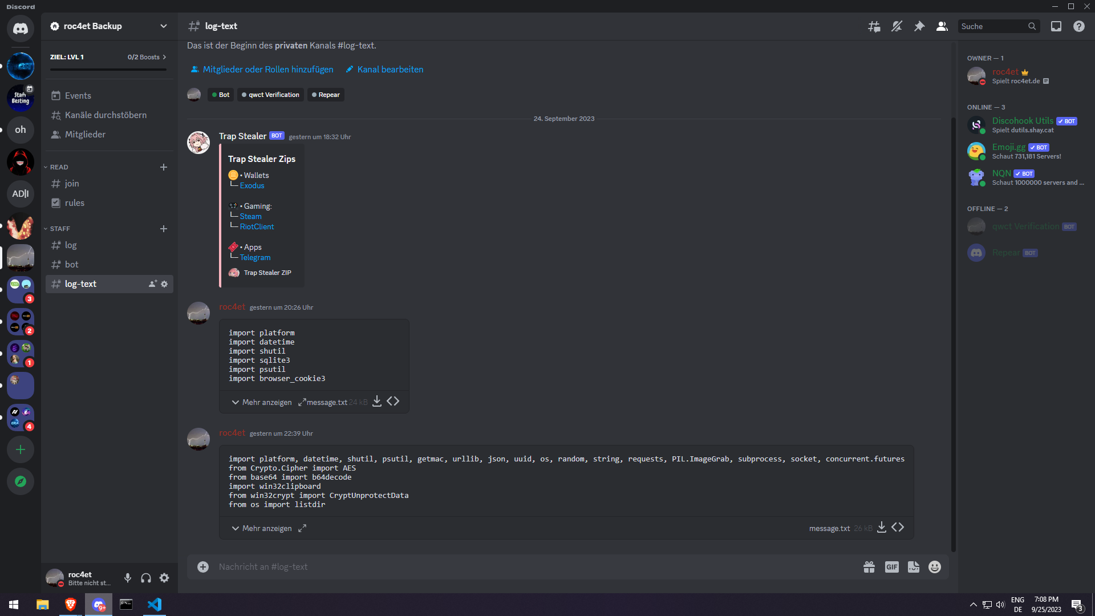Click the GIF picker icon
Viewport: 1095px width, 616px height.
891,567
